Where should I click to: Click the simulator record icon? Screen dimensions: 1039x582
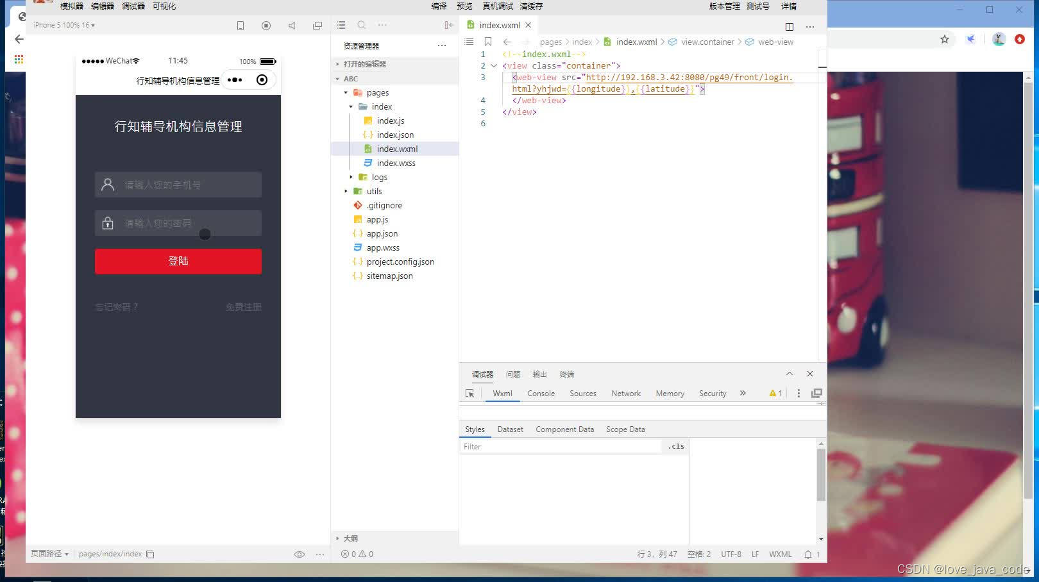[266, 26]
